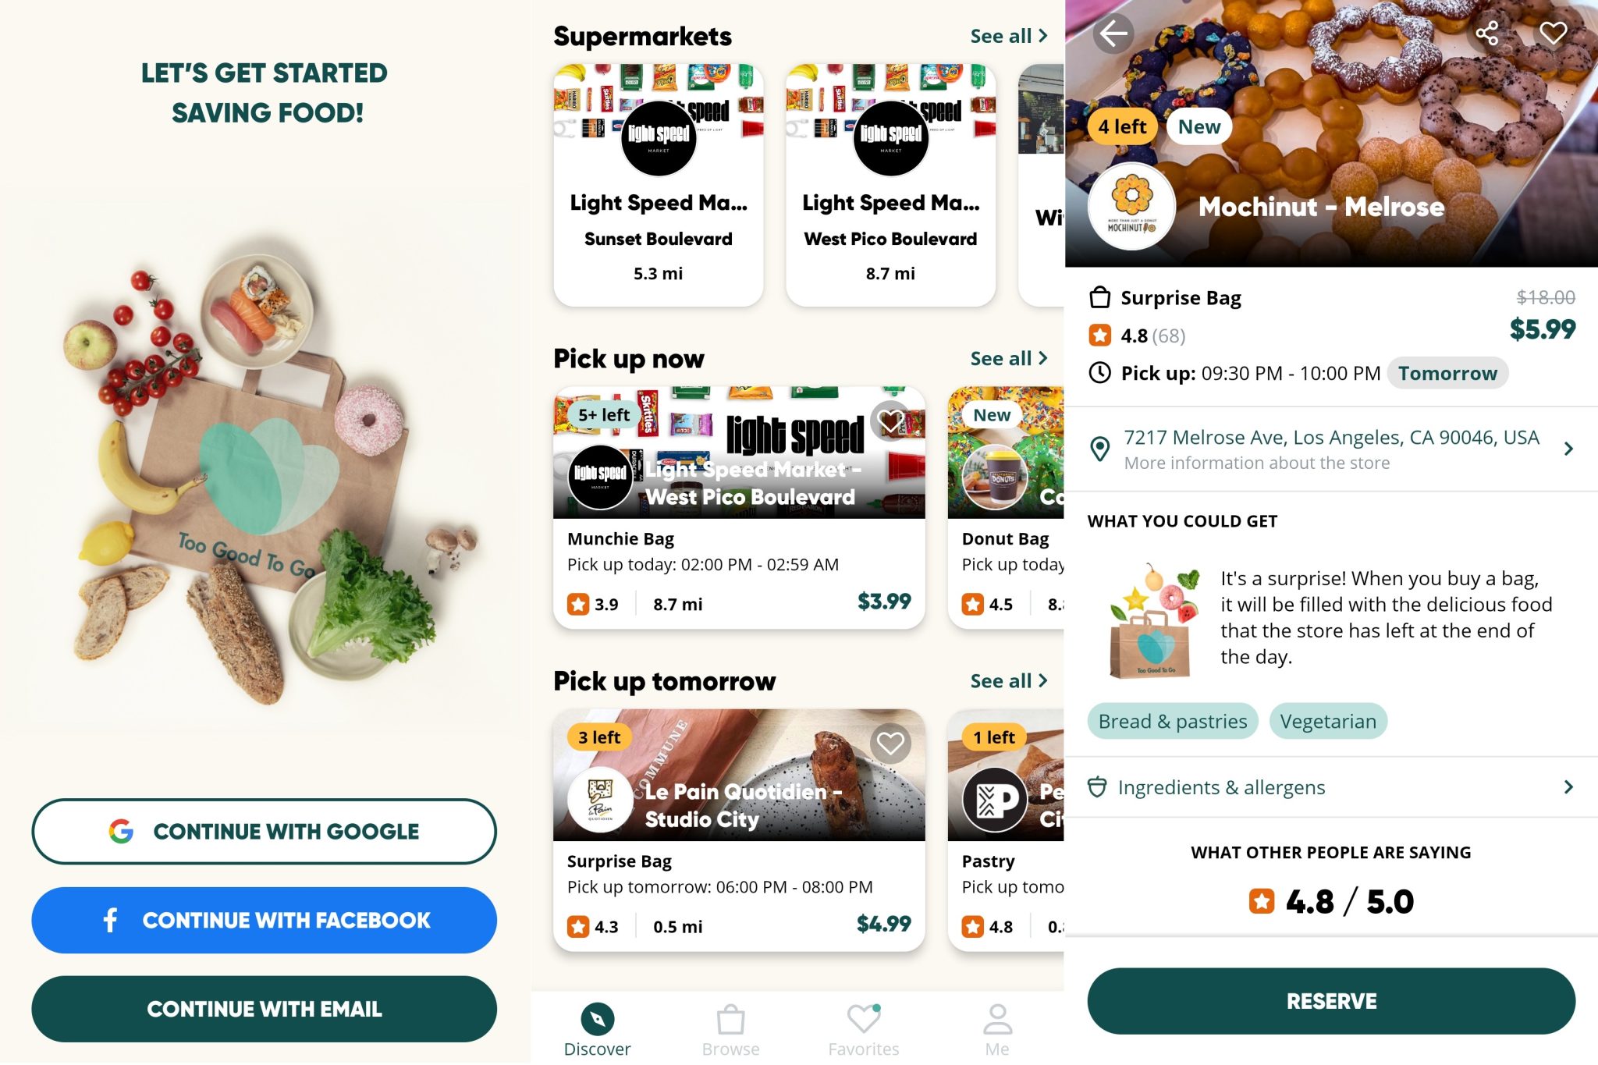
Task: Tap the share icon on Mochinut page
Action: click(1487, 34)
